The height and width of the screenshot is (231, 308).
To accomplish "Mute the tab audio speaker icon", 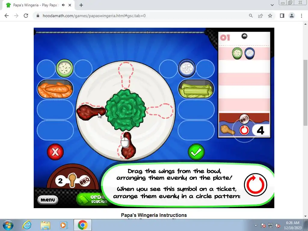I will coord(63,5).
